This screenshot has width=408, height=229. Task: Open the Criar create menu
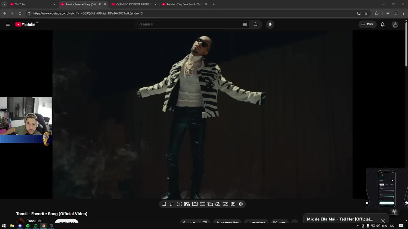point(368,24)
